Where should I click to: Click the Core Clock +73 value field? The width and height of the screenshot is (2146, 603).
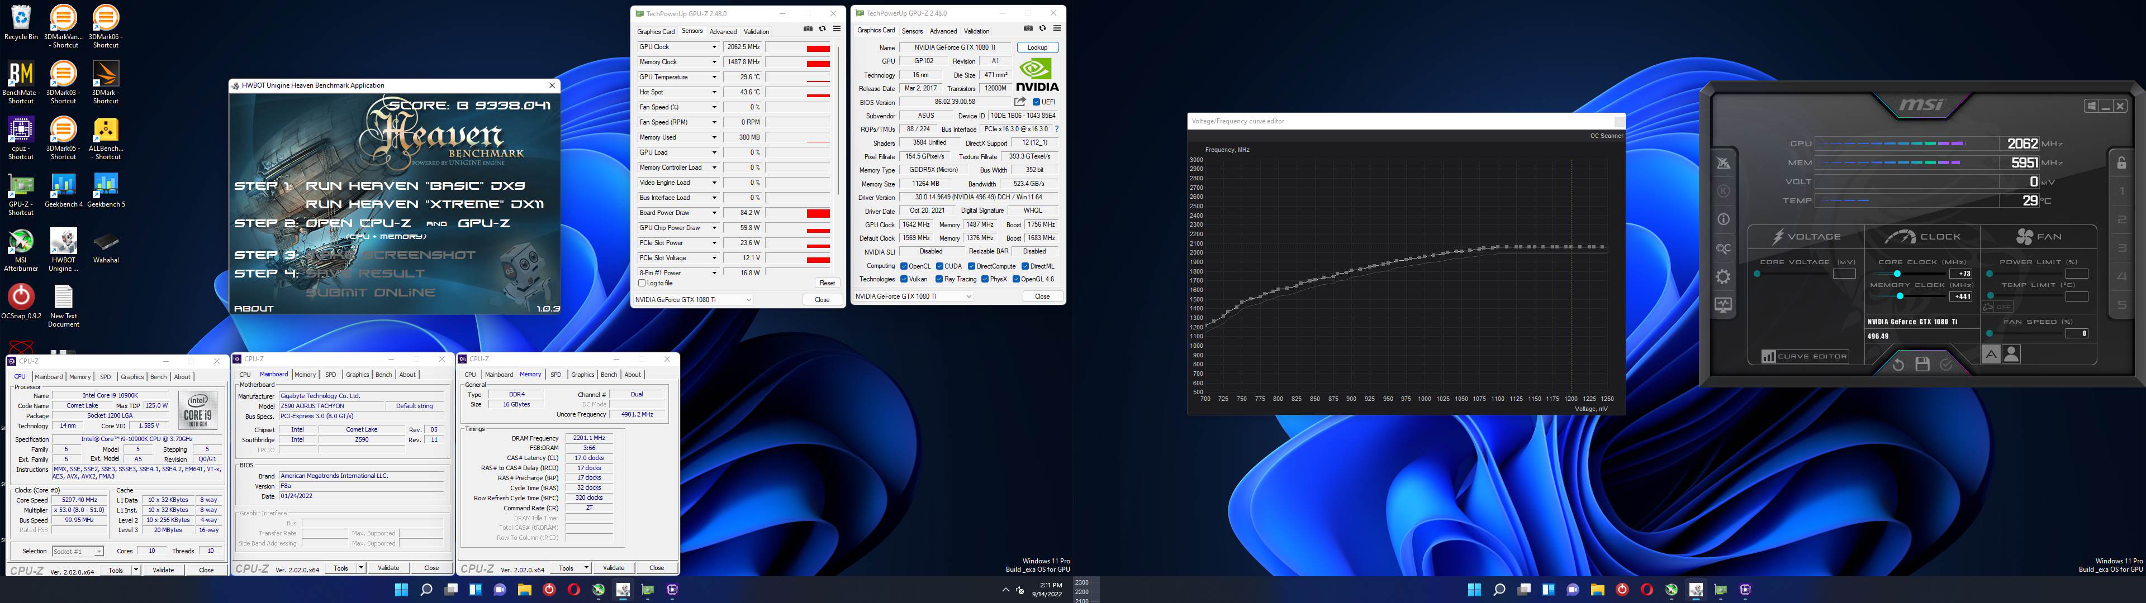coord(1961,274)
